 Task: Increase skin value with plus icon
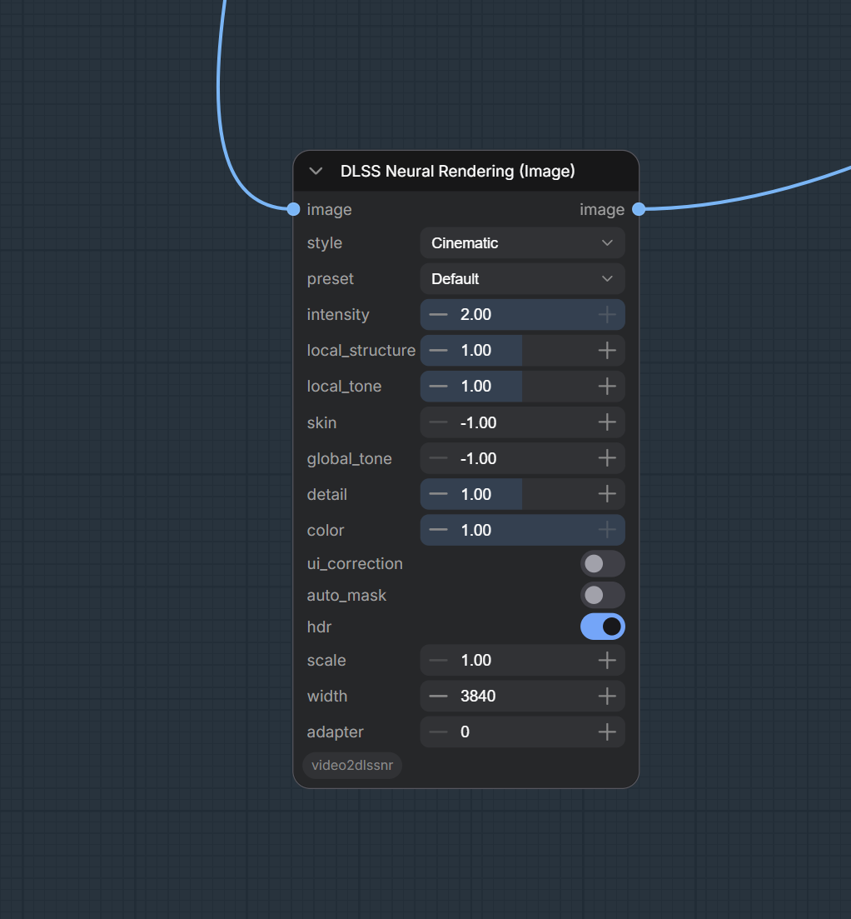coord(607,422)
